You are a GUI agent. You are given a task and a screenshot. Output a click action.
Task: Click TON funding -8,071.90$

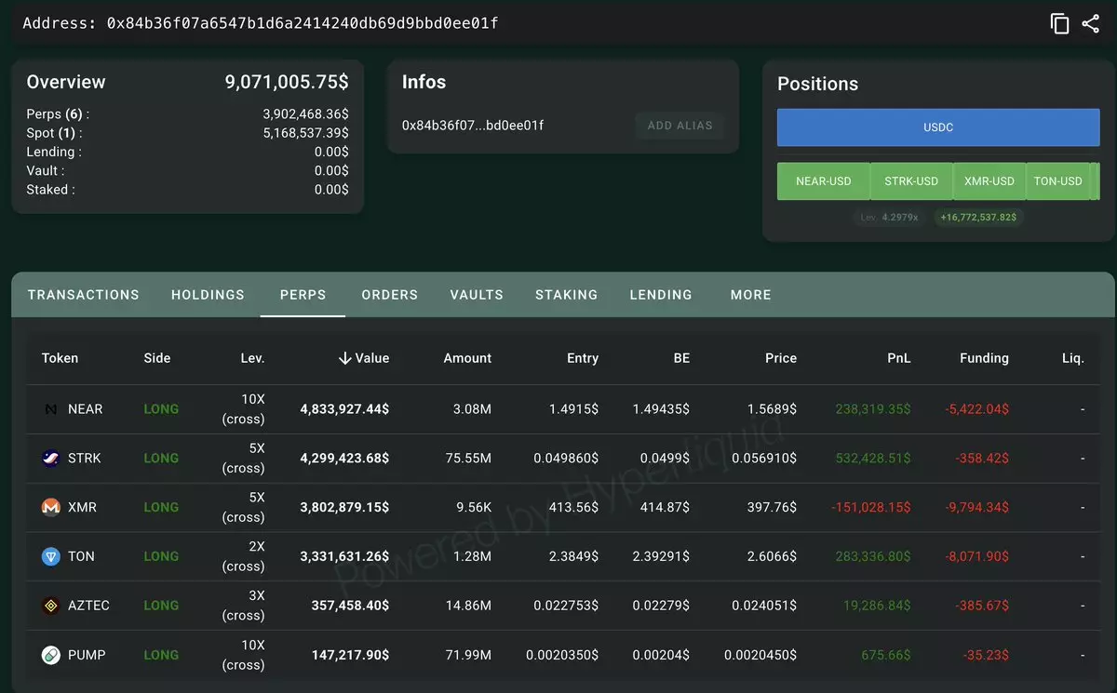pyautogui.click(x=976, y=556)
